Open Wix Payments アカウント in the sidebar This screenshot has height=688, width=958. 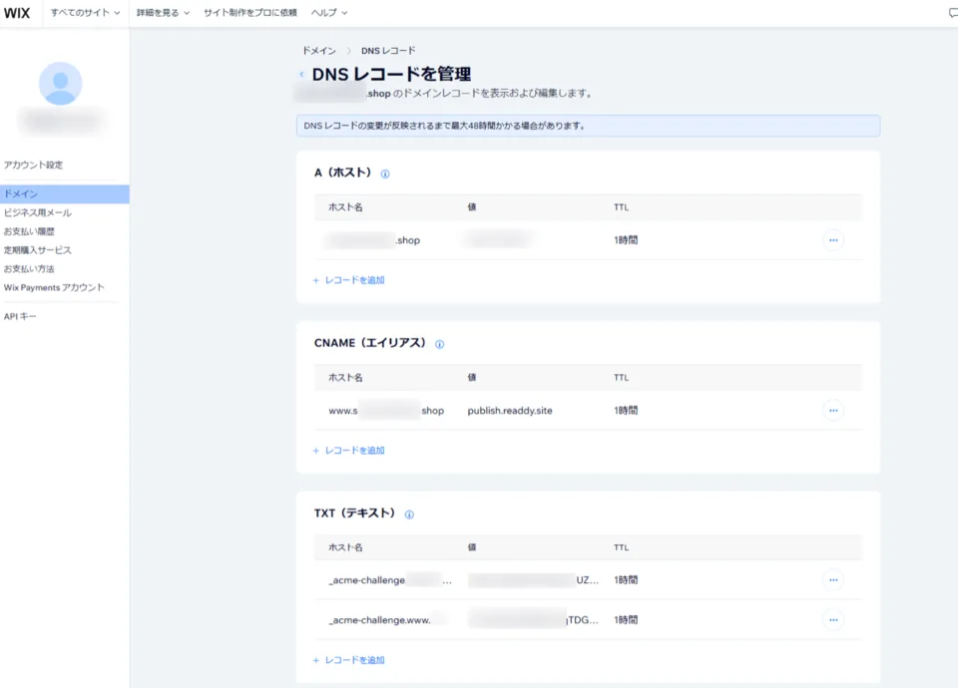[x=54, y=287]
